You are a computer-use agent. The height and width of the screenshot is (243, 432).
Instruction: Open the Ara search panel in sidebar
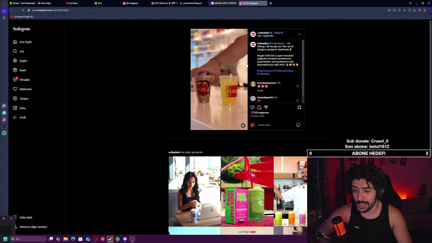coord(19,51)
